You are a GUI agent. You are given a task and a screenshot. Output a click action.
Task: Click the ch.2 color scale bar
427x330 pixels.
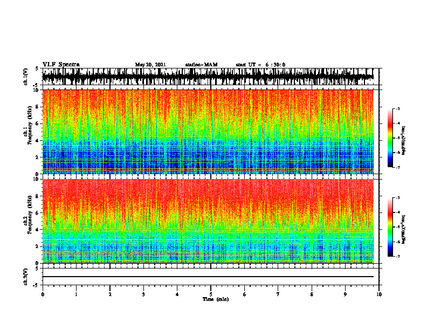[x=390, y=227]
